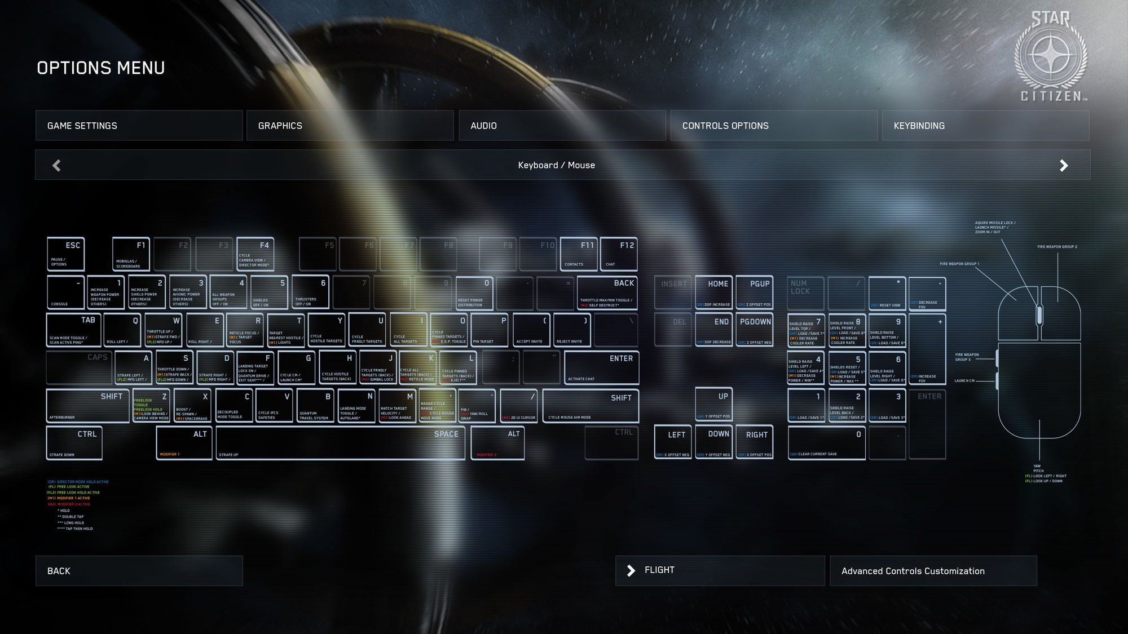Click the ENTER key, Activate Chat
Viewport: 1128px width, 634px height.
click(x=601, y=367)
